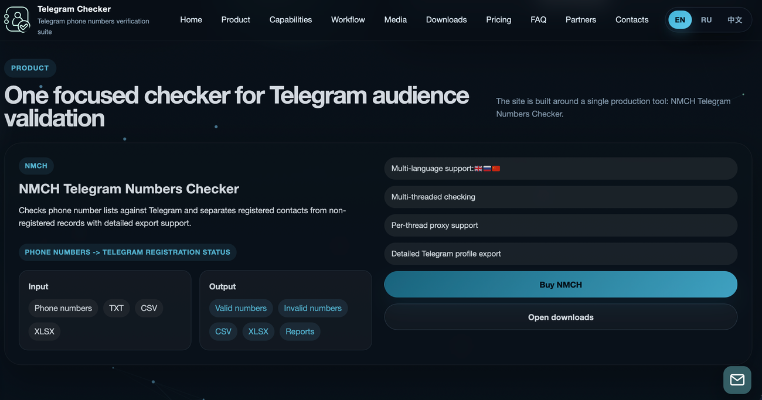Click the Telegram Checker logo icon
Viewport: 762px width, 400px height.
click(16, 19)
